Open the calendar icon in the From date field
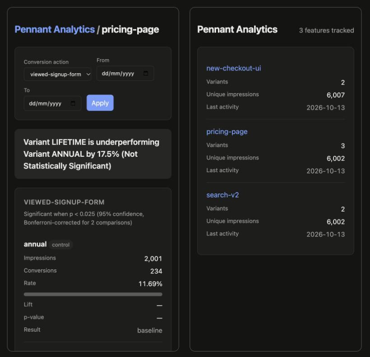 click(x=146, y=74)
